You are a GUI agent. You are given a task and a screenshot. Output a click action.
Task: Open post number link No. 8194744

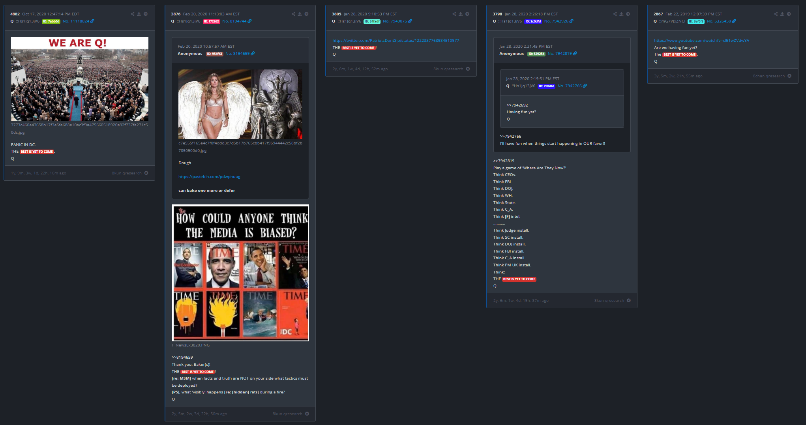pyautogui.click(x=234, y=21)
